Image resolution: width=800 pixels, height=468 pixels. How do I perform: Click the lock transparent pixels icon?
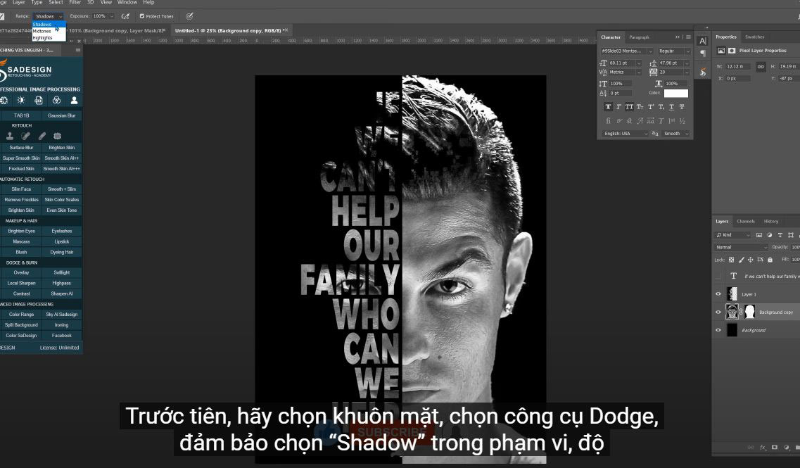[731, 260]
